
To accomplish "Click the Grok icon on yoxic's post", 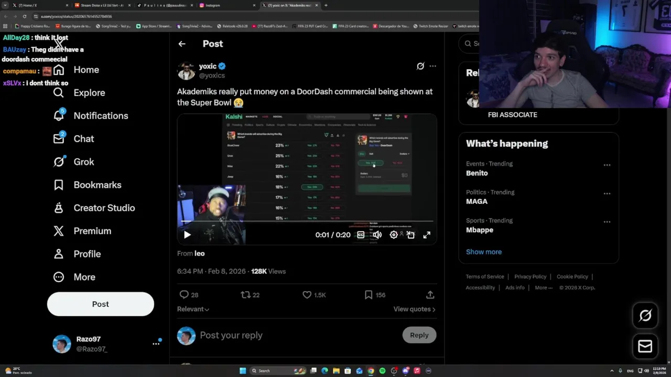I will pyautogui.click(x=420, y=66).
